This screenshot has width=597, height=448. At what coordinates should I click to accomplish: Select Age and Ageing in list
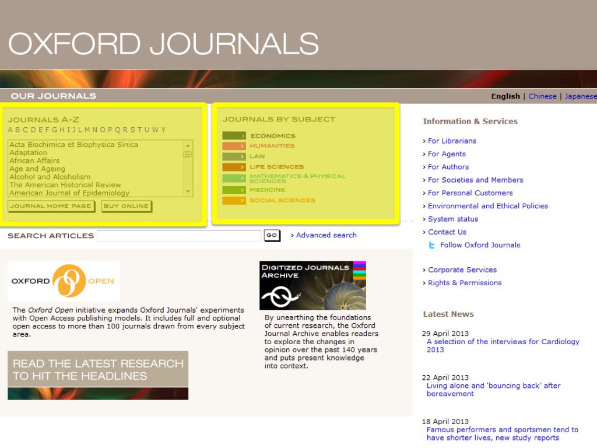pos(37,169)
